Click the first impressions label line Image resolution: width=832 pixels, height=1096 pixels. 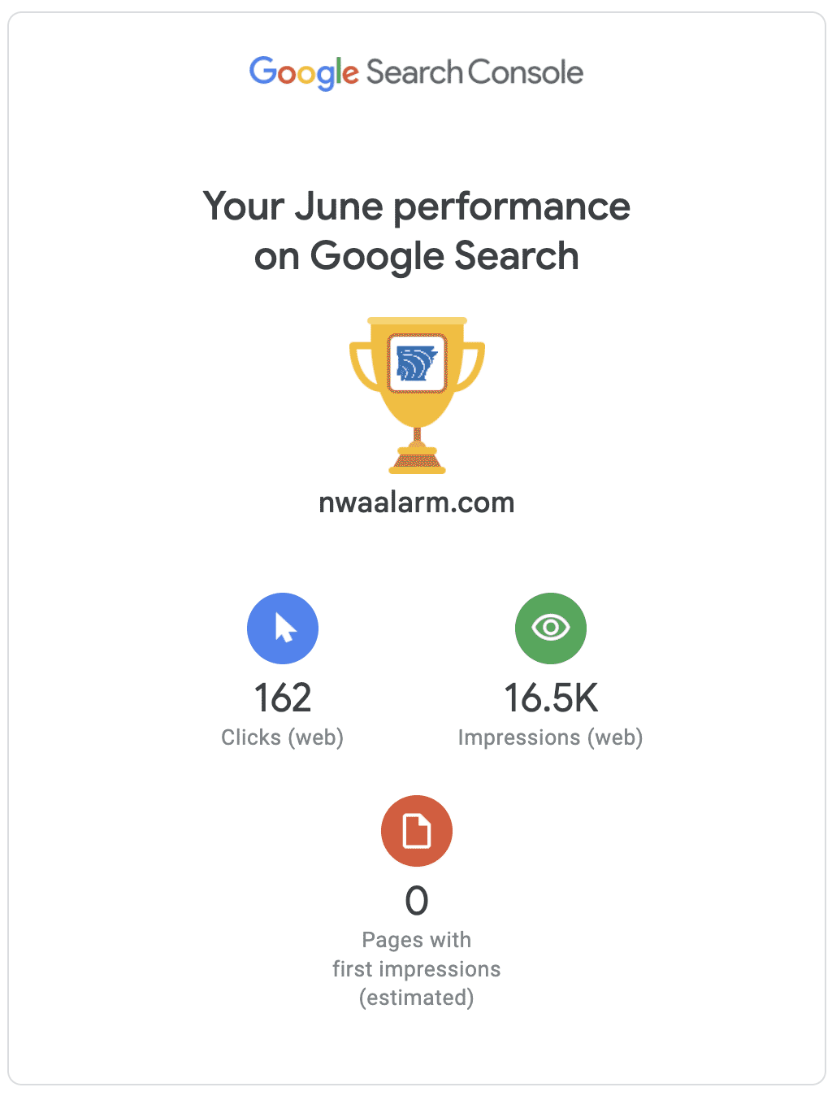(x=417, y=969)
